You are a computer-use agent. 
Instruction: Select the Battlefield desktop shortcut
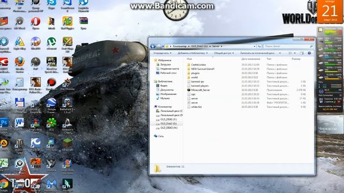pos(67,105)
